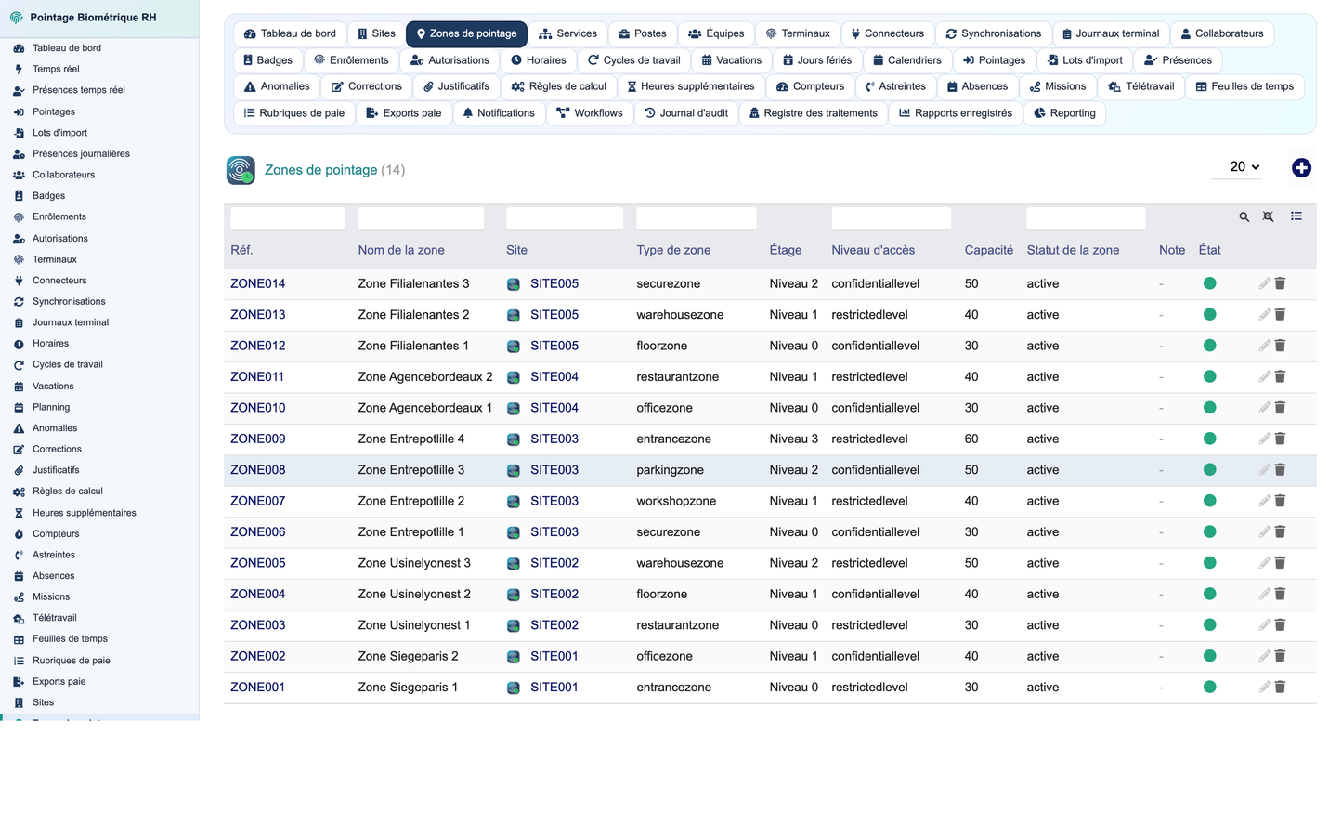Click the Réf. filter input field
This screenshot has height=839, width=1342.
tap(287, 218)
